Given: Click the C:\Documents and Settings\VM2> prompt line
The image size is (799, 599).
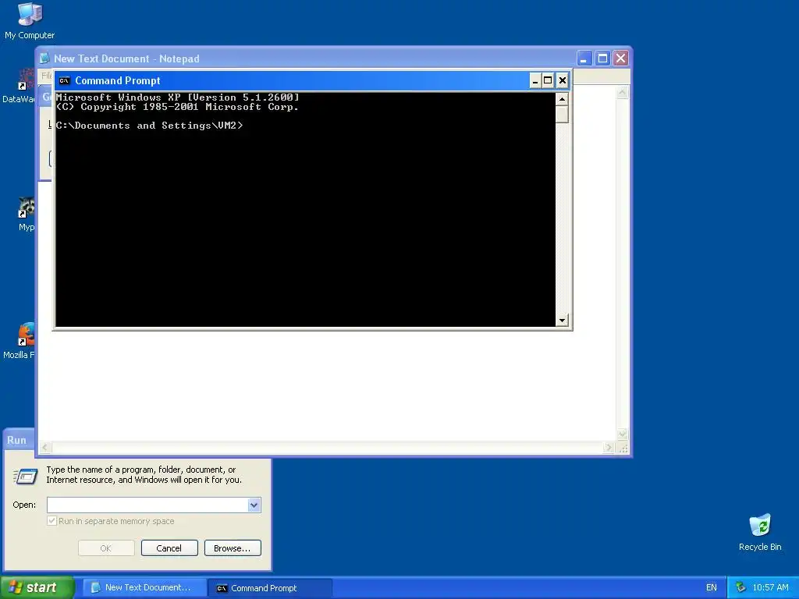Looking at the screenshot, I should 149,126.
